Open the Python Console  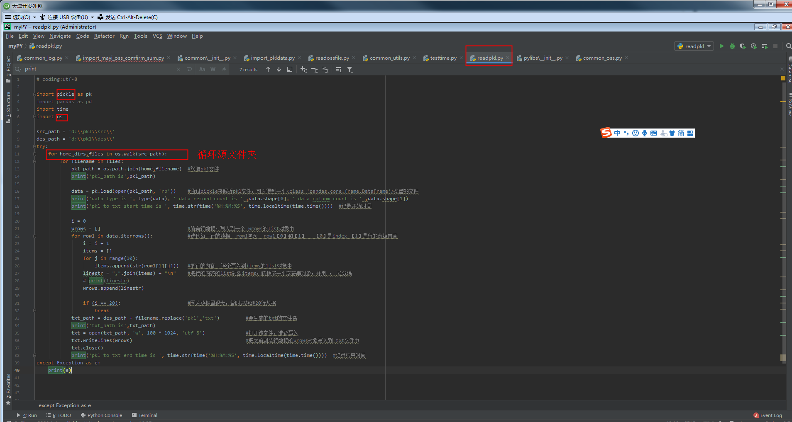pos(102,415)
